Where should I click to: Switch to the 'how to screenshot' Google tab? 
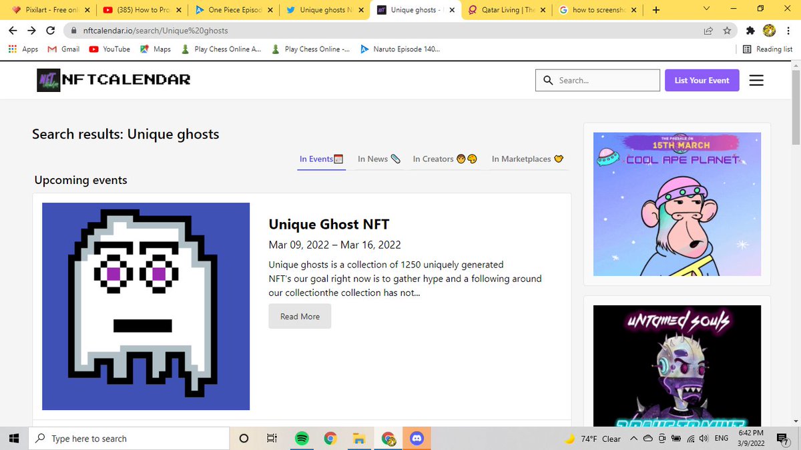598,10
